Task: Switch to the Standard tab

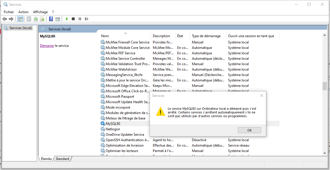Action: pos(62,159)
